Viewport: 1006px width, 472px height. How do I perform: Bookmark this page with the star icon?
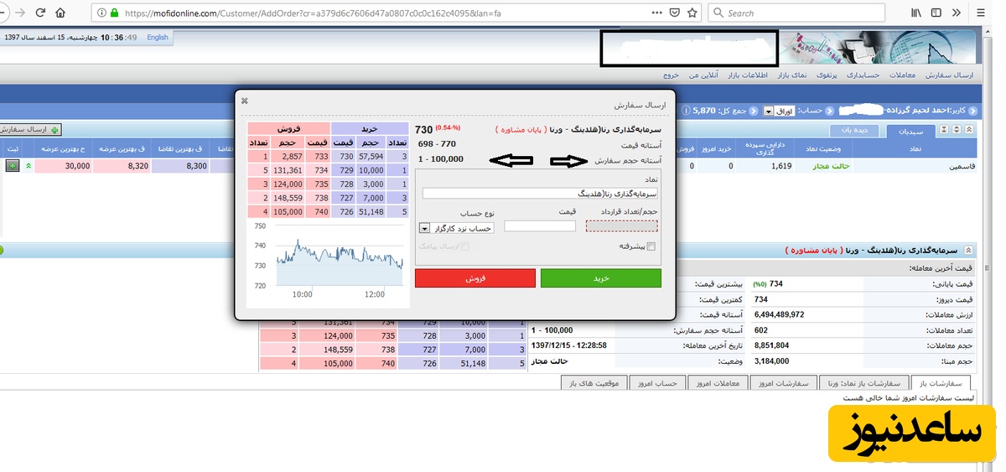[693, 13]
